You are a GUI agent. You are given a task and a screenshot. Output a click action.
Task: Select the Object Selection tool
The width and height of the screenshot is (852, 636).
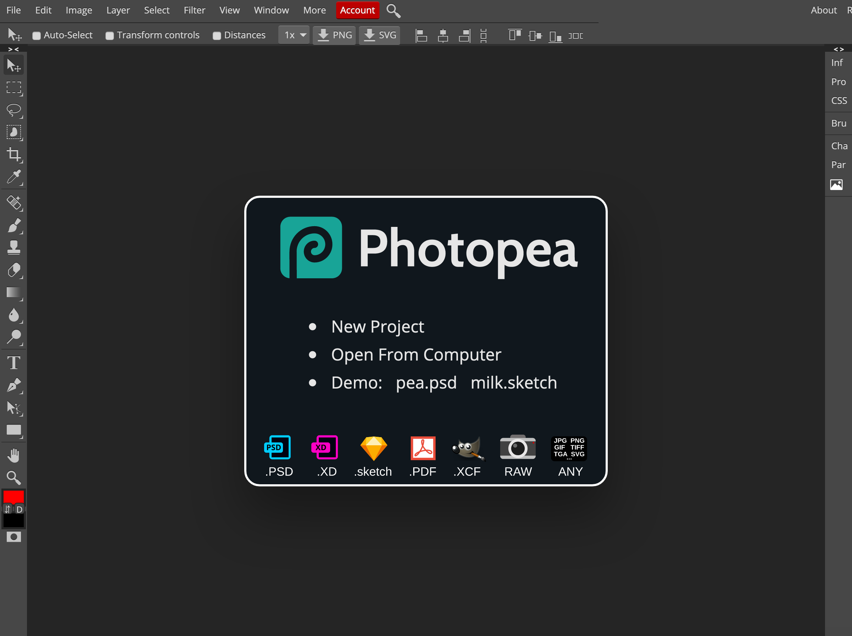[14, 132]
